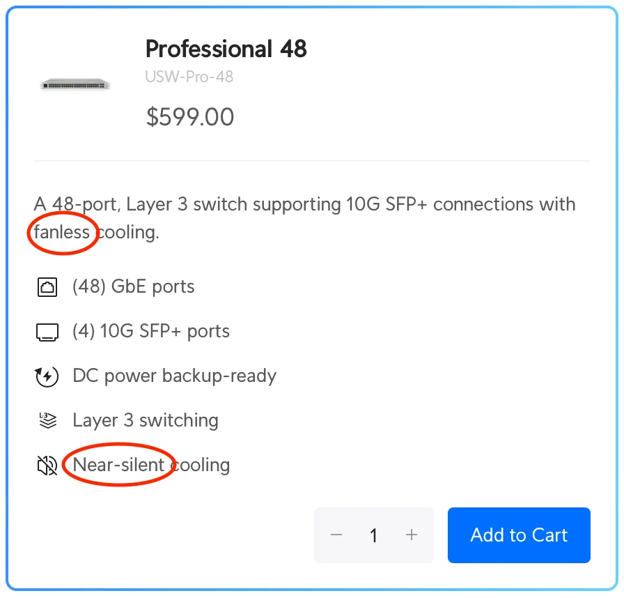Click the USW-Pro-48 switch product image
The height and width of the screenshot is (598, 624).
click(x=75, y=84)
